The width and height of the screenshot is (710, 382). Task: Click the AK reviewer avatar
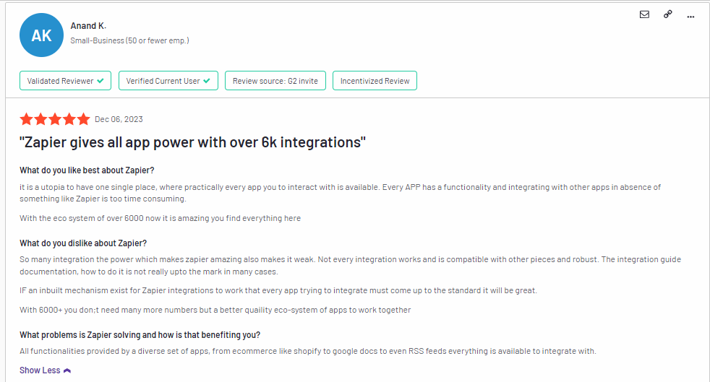pyautogui.click(x=42, y=35)
